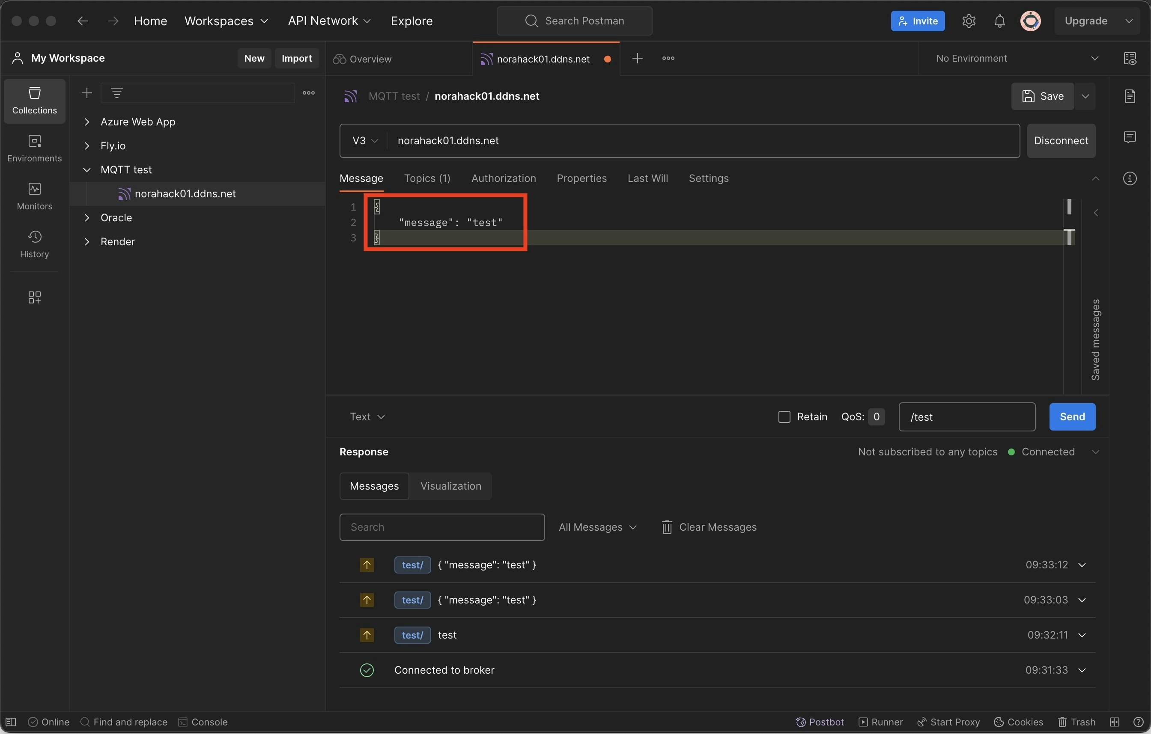Open the Monitors sidebar section
The height and width of the screenshot is (734, 1151).
pos(34,196)
